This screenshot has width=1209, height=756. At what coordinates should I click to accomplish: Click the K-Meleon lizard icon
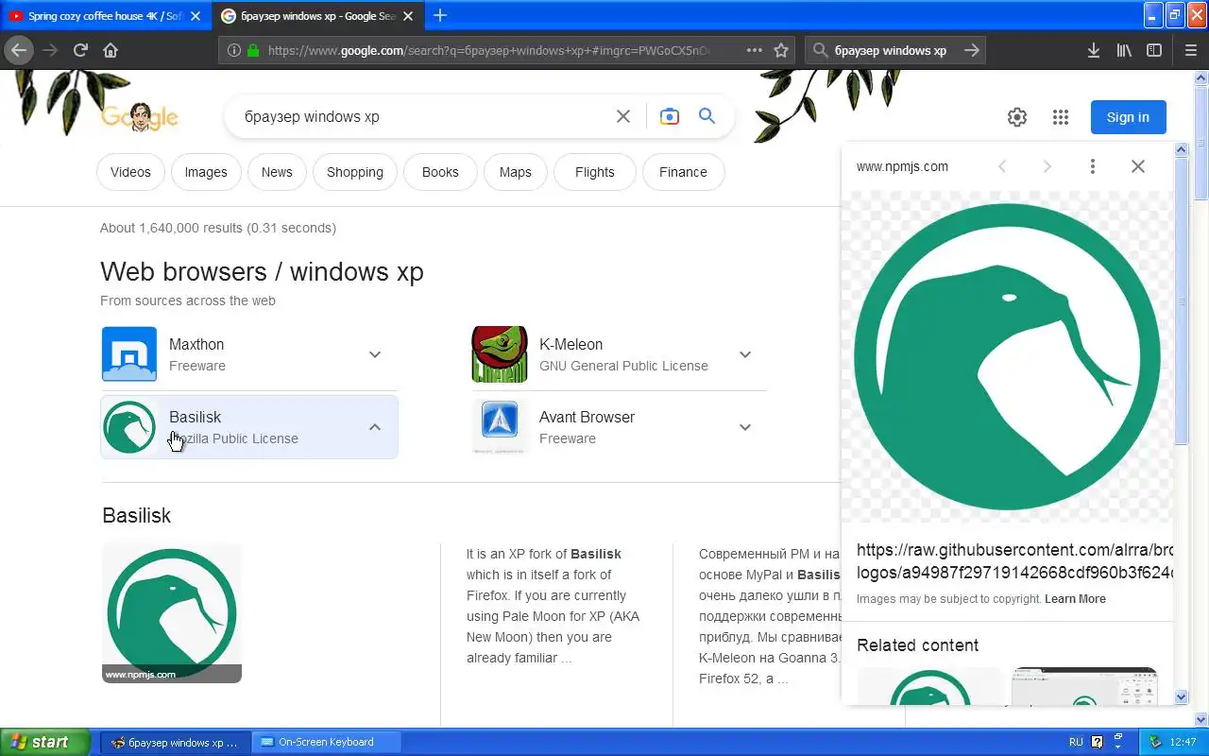(x=500, y=354)
